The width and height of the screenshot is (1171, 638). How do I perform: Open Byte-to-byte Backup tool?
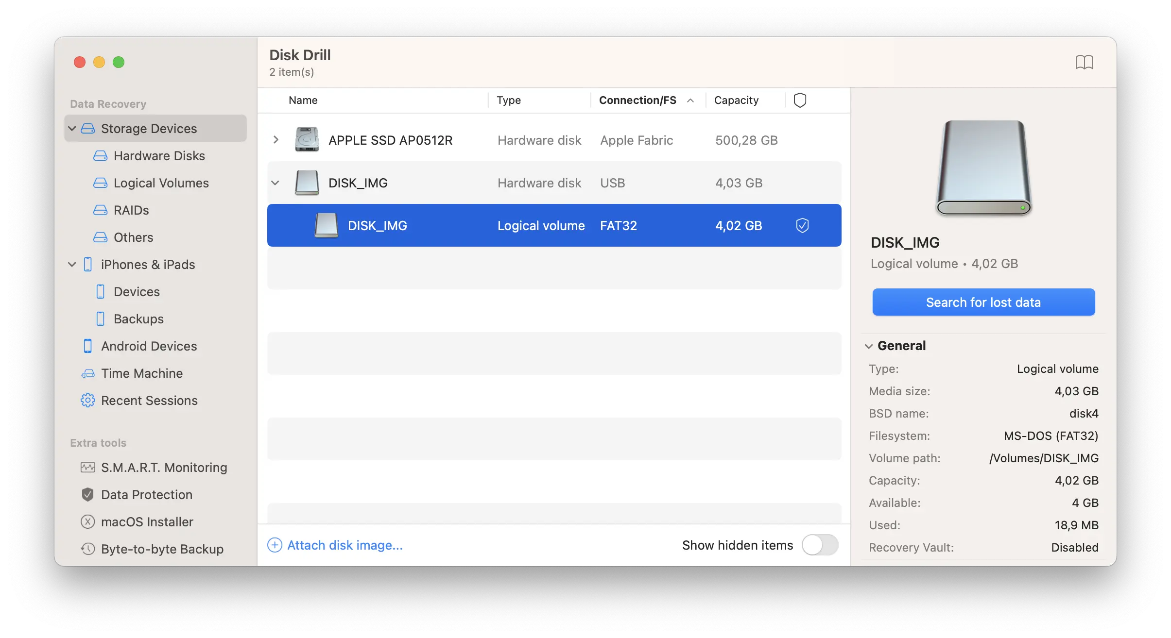162,549
